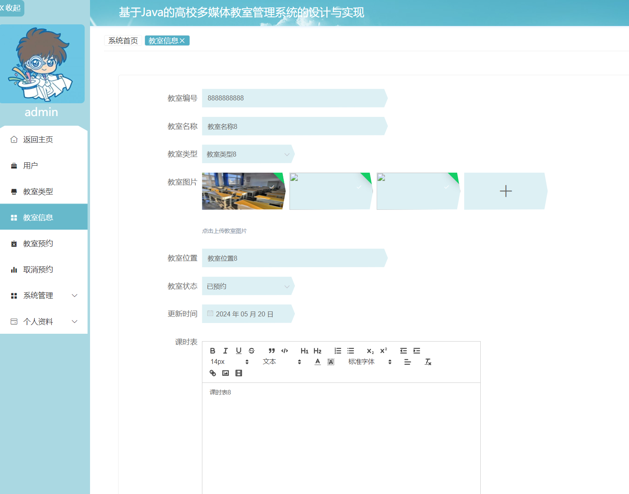
Task: Toggle italic formatting
Action: [x=225, y=351]
